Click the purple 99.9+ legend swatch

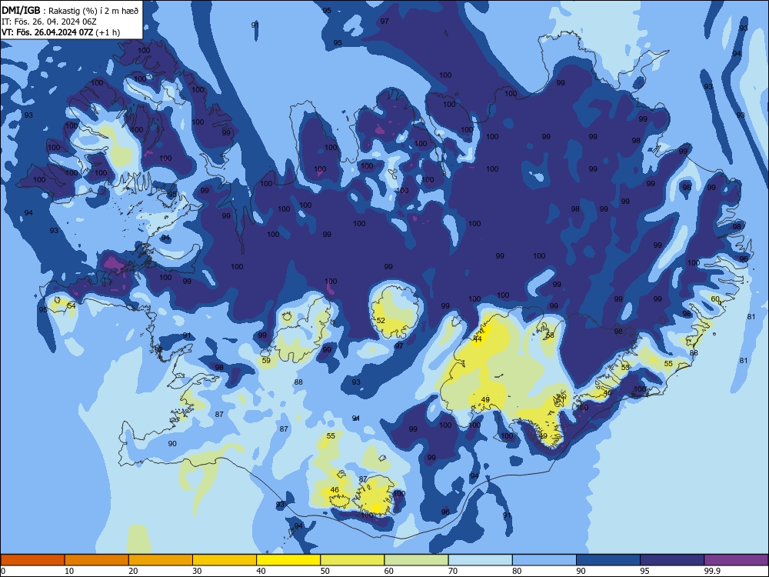tap(736, 560)
